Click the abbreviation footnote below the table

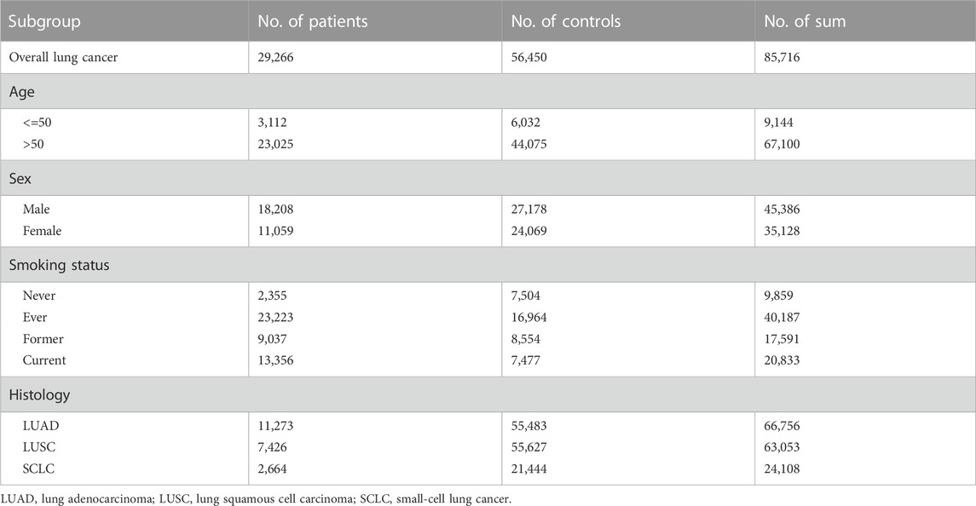click(x=257, y=498)
